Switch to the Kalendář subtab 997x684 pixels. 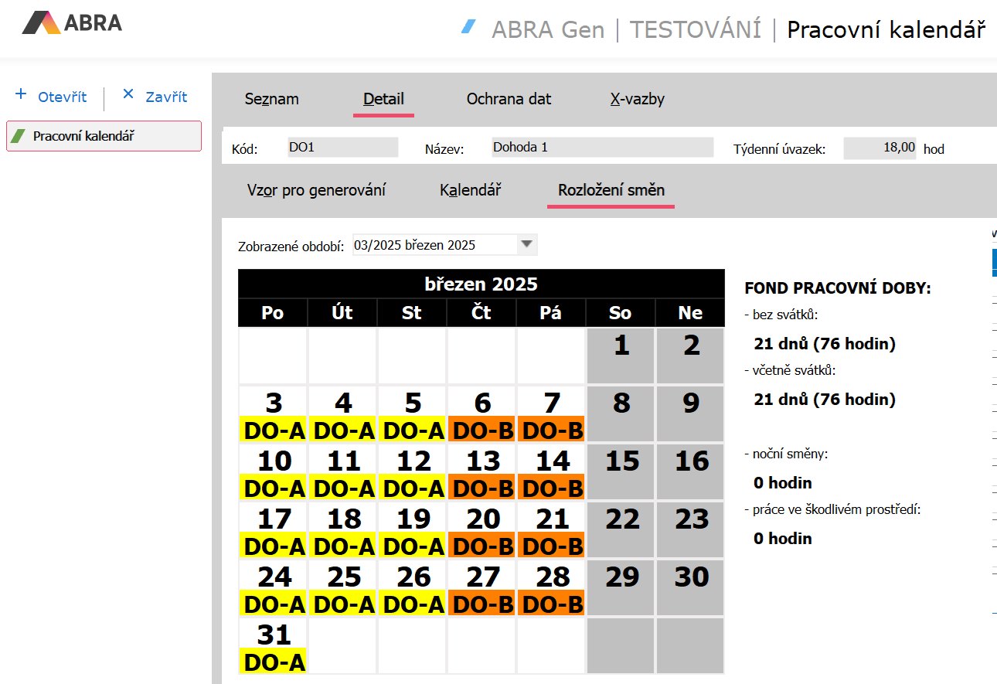(470, 190)
